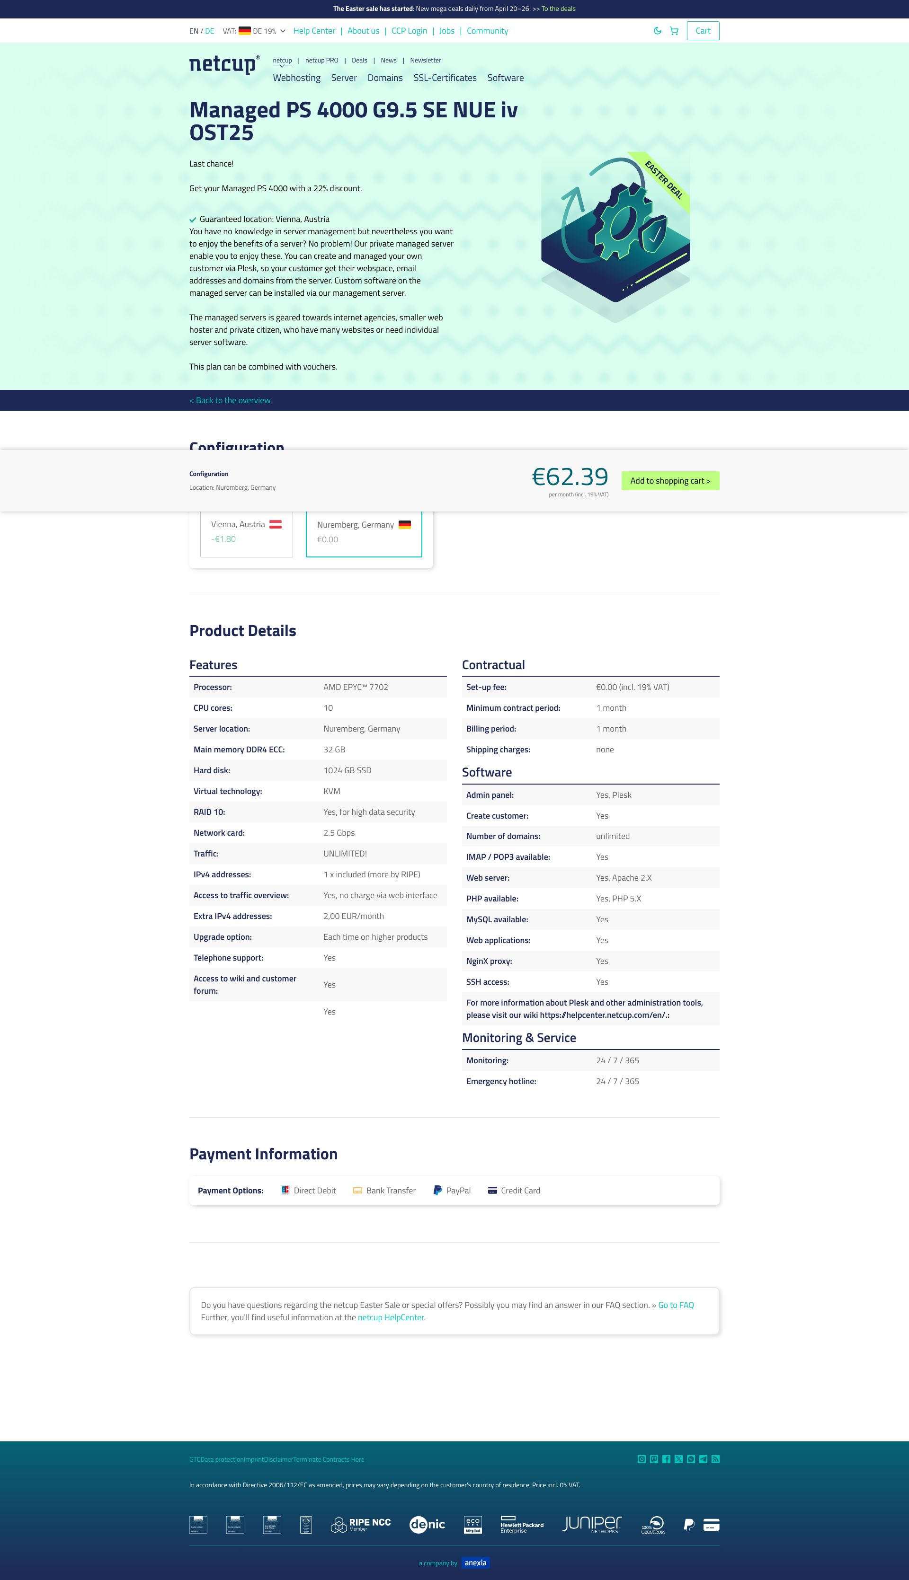Open the CCP Login link
This screenshot has width=909, height=1580.
410,31
